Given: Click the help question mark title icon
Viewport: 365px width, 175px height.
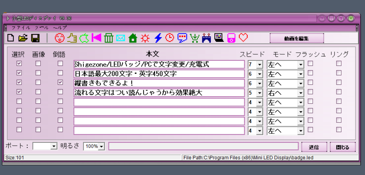Looking at the screenshot, I should click(322, 18).
